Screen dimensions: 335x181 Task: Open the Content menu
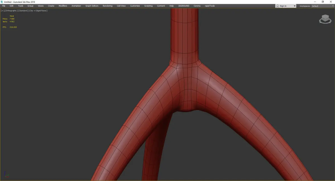tap(161, 6)
